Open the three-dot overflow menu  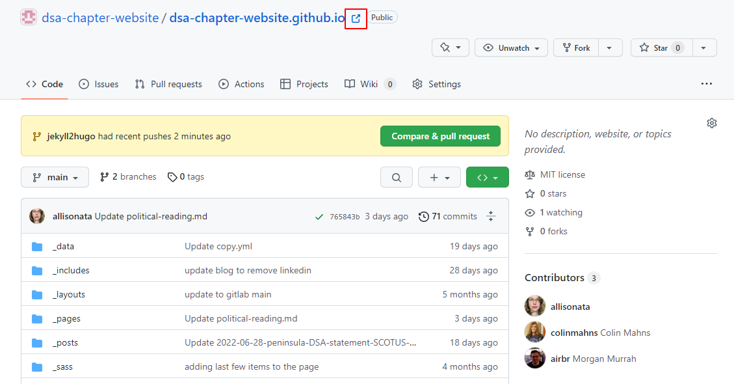pyautogui.click(x=707, y=84)
